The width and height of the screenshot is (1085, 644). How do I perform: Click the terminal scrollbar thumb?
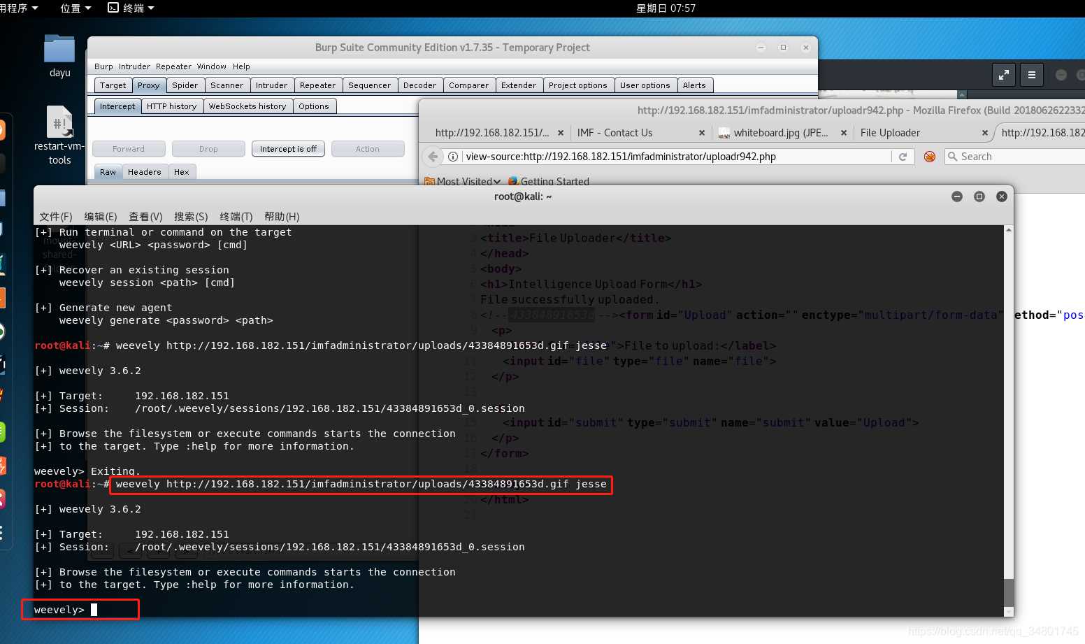(x=1008, y=593)
